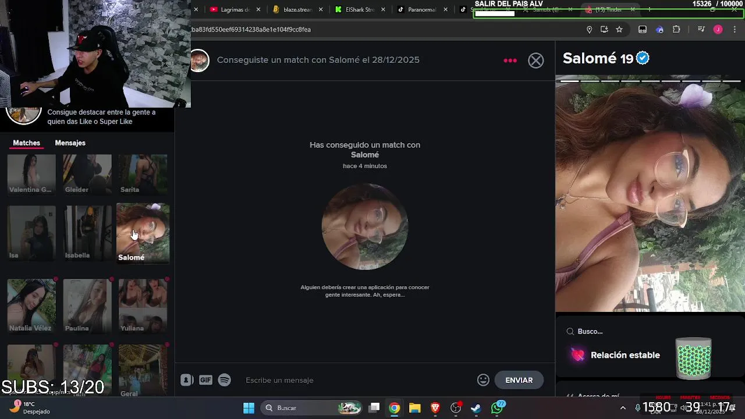Share a Spotify song via Spotify icon
745x419 pixels.
(225, 380)
